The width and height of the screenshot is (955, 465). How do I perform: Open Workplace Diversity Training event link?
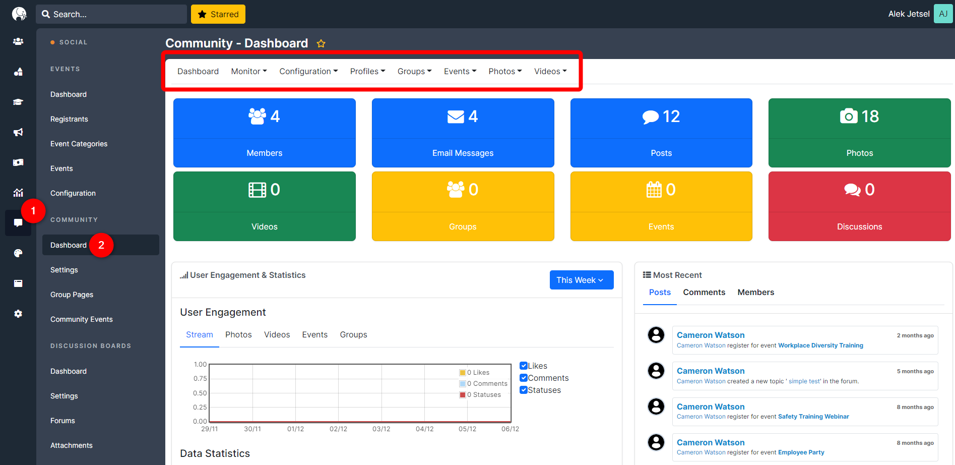[820, 345]
